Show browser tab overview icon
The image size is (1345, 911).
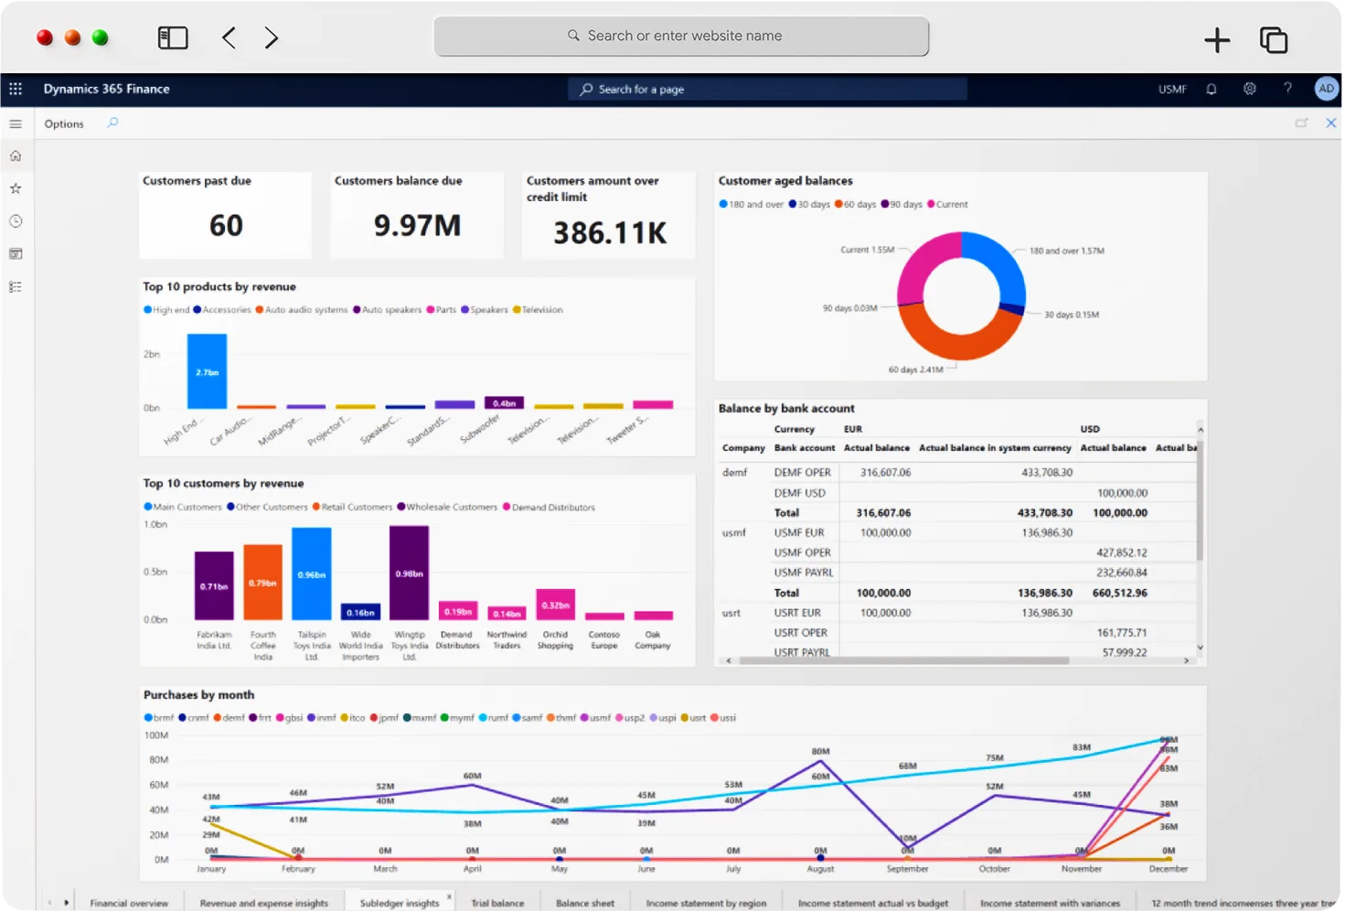tap(1273, 39)
